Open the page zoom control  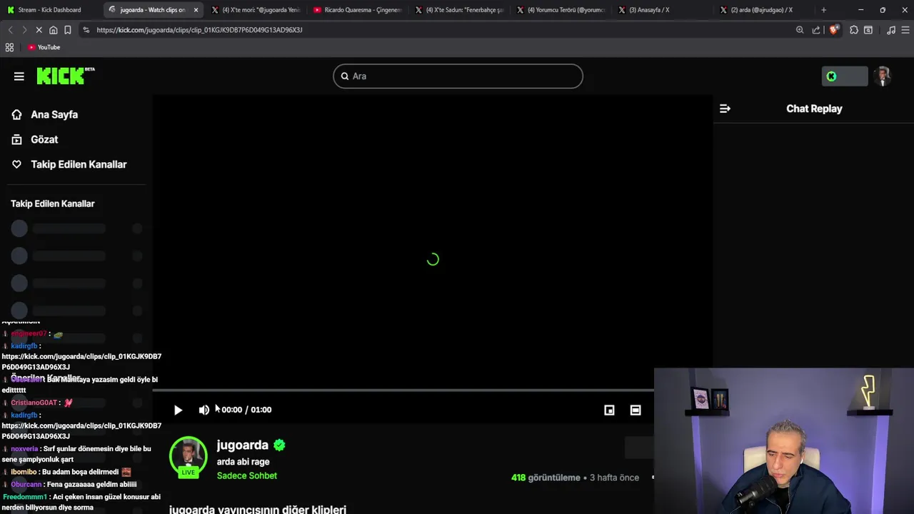coord(800,30)
